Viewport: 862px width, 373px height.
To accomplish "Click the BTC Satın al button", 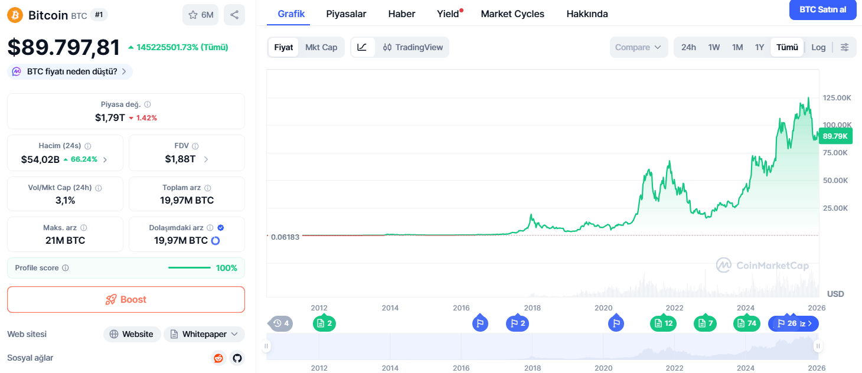I will (822, 10).
